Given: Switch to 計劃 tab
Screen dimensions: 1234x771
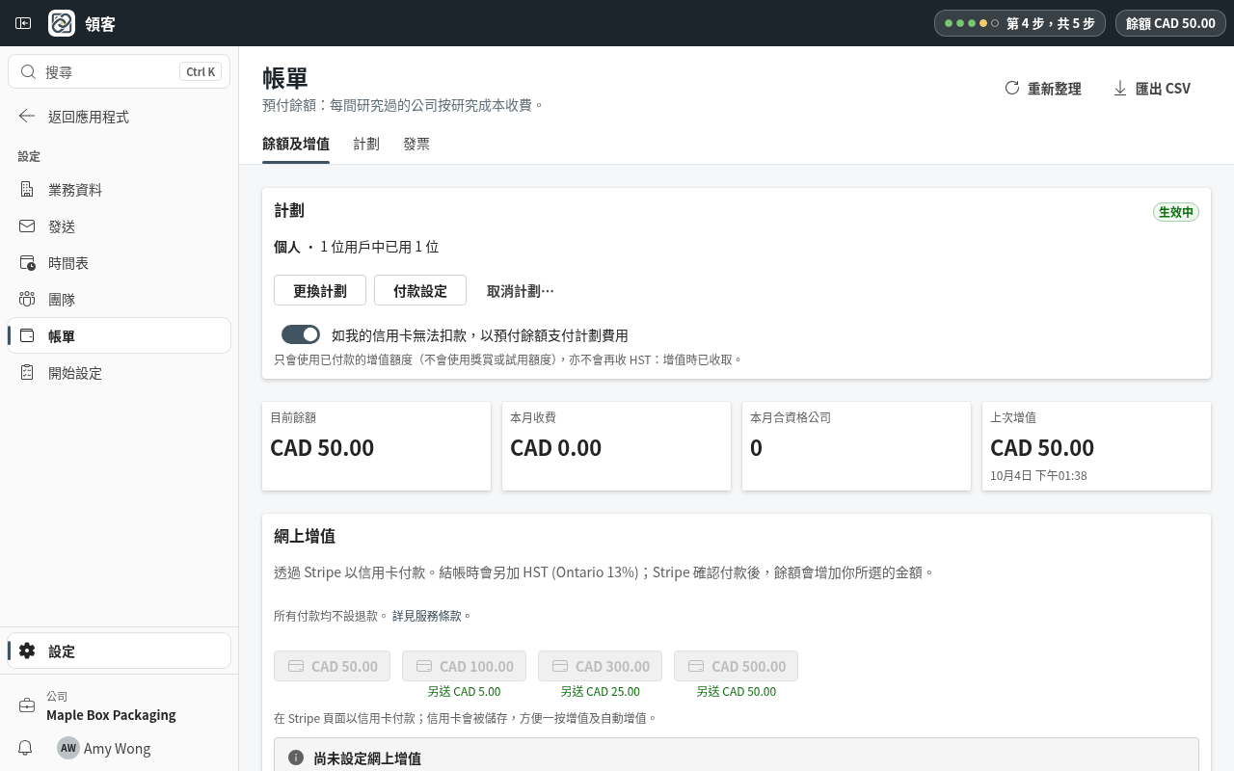Looking at the screenshot, I should pyautogui.click(x=366, y=145).
